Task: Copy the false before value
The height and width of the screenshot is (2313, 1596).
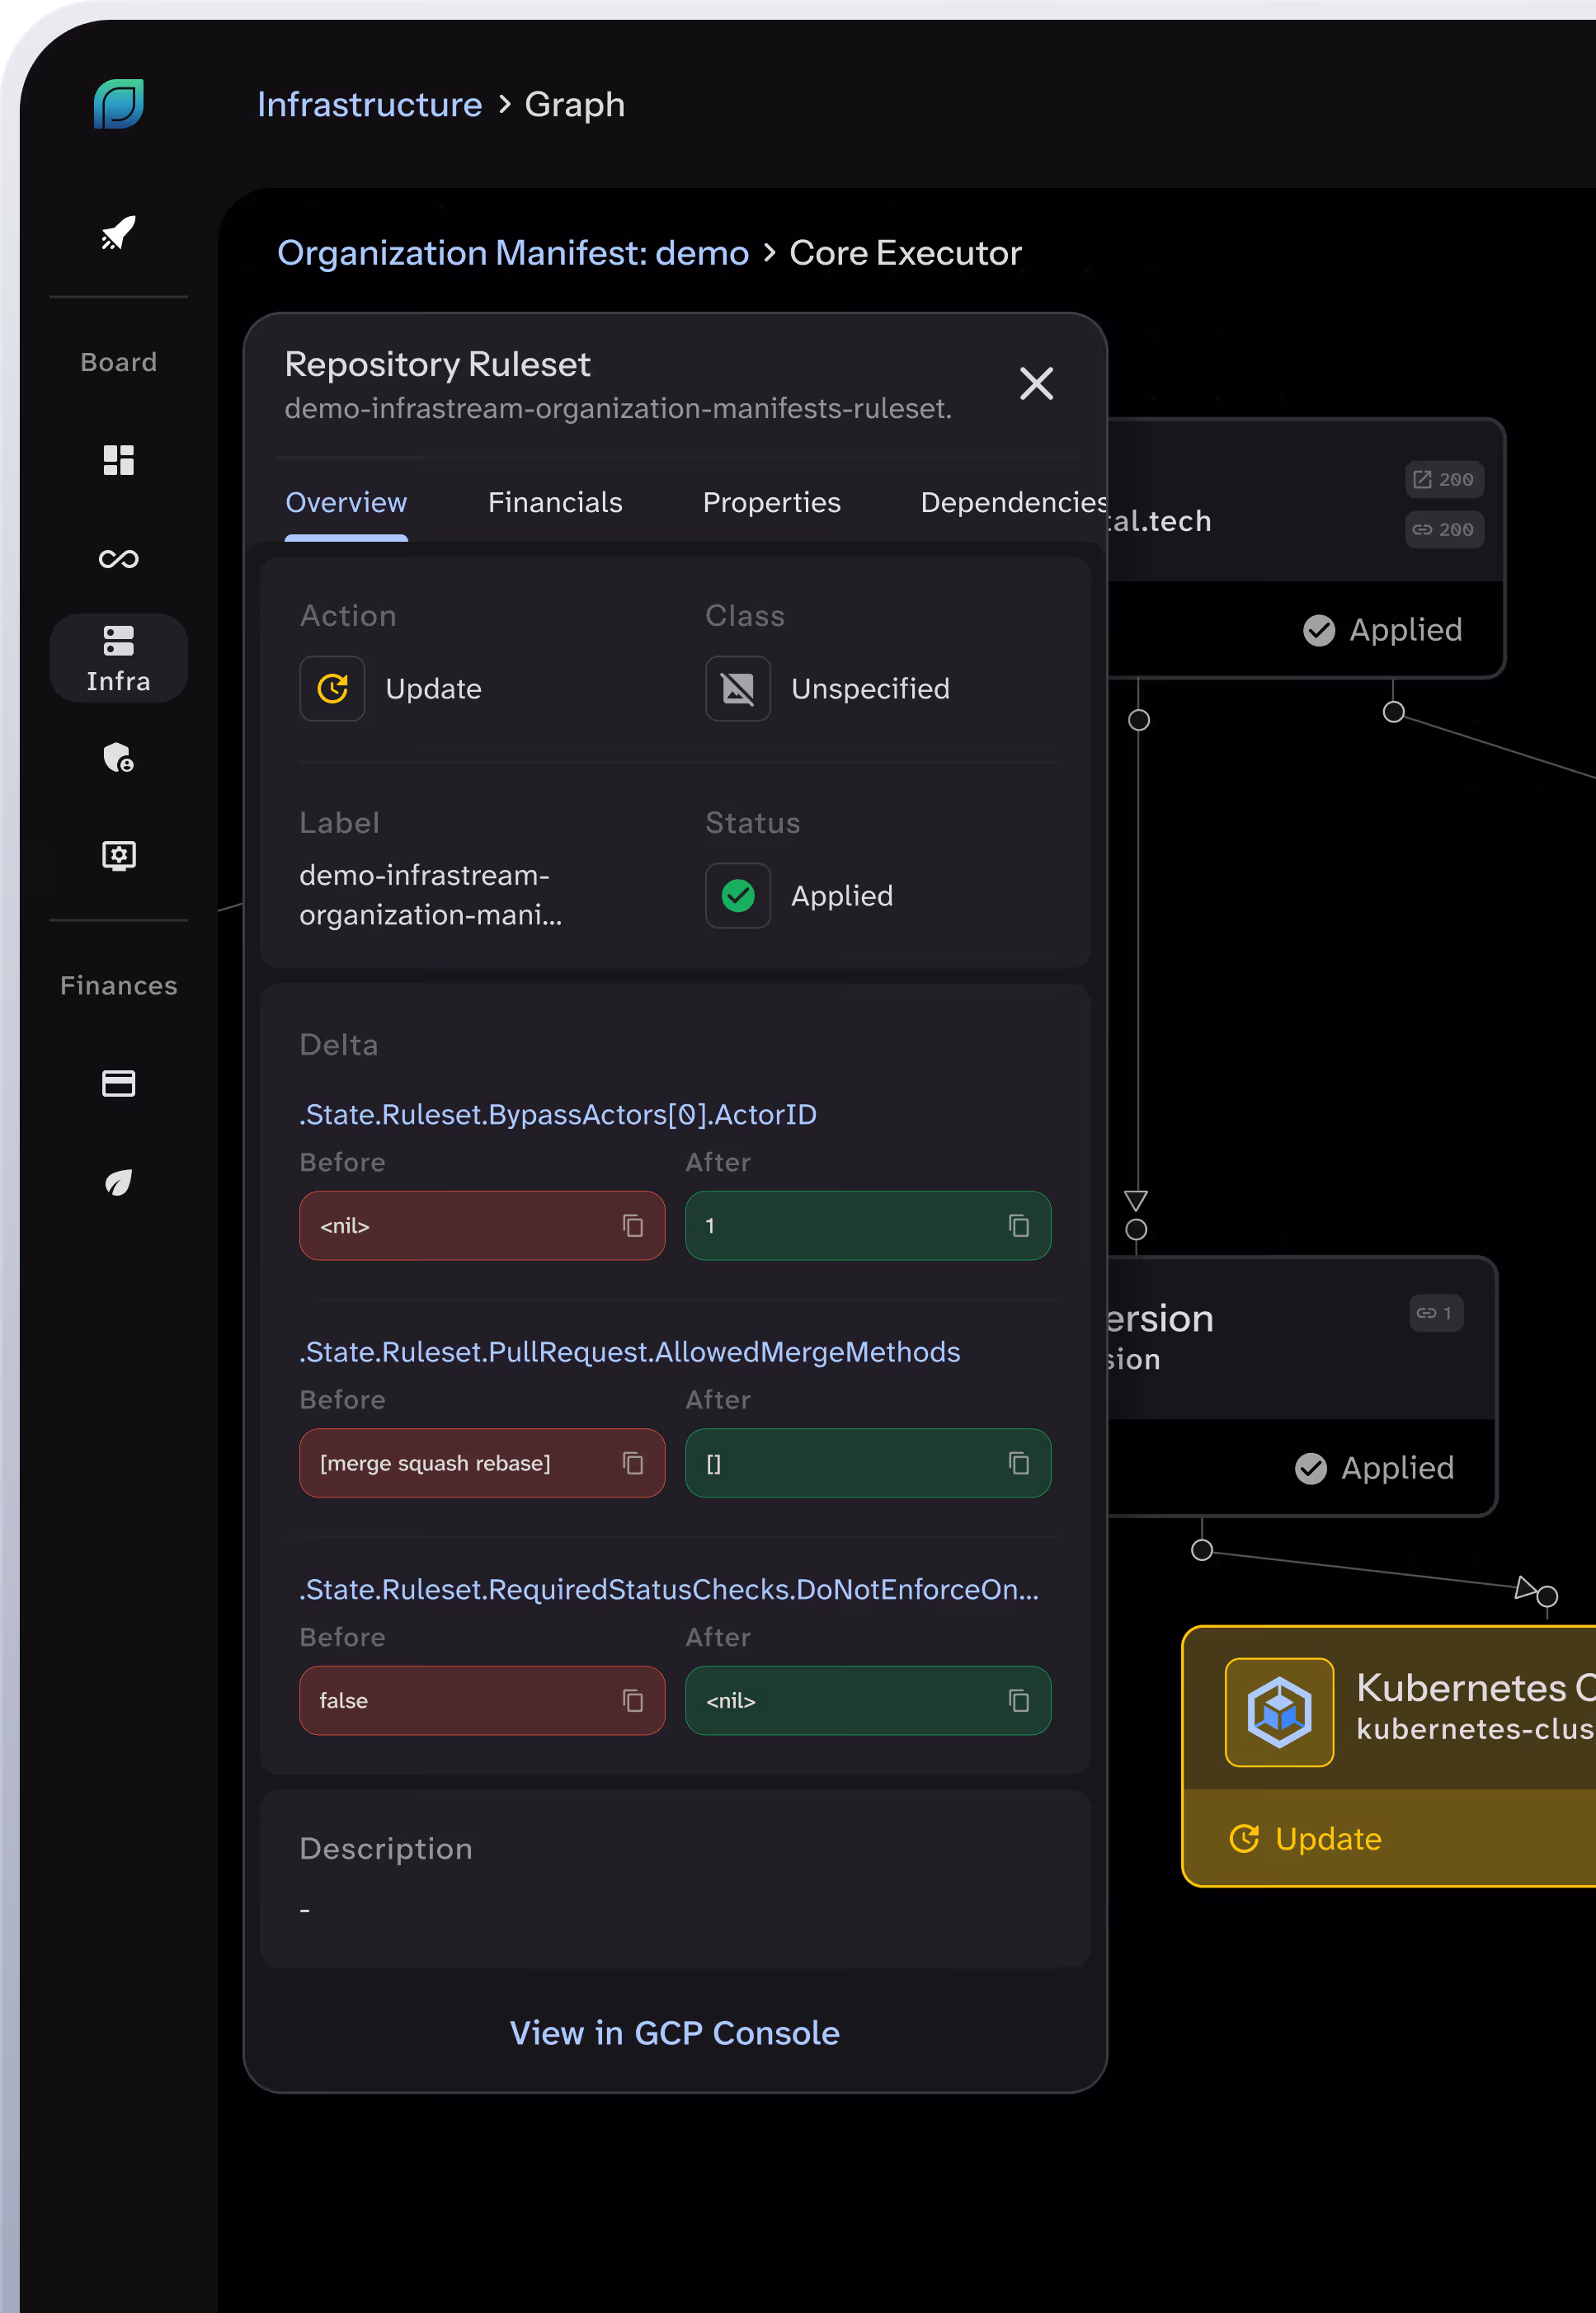Action: pos(633,1700)
